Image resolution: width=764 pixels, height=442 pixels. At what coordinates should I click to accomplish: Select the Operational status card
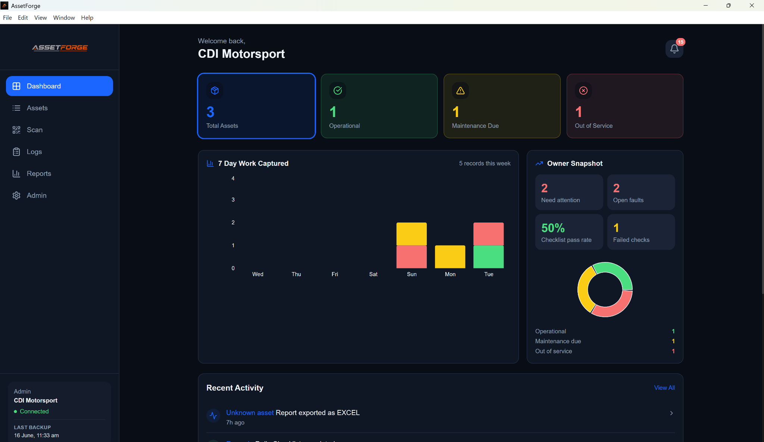click(x=379, y=106)
